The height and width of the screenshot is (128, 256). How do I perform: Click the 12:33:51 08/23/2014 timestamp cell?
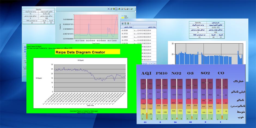click(145, 33)
